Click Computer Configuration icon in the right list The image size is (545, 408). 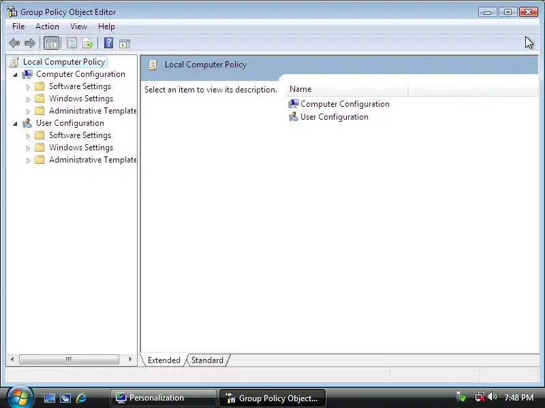pos(294,104)
